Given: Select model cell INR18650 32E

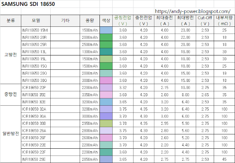Looking at the screenshot, I should click(36, 102).
